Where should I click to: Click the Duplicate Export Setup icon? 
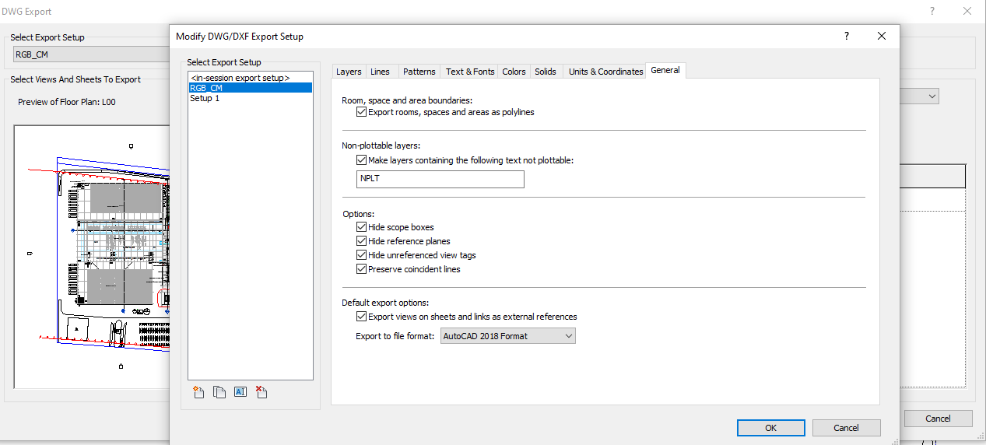[219, 392]
